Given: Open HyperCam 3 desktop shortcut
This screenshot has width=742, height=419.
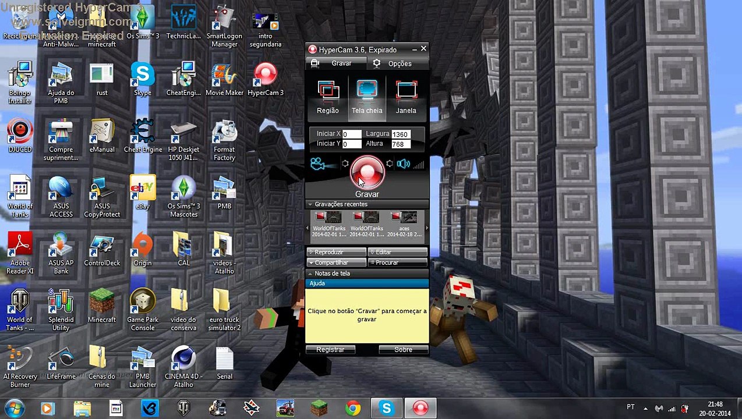Looking at the screenshot, I should [x=266, y=80].
